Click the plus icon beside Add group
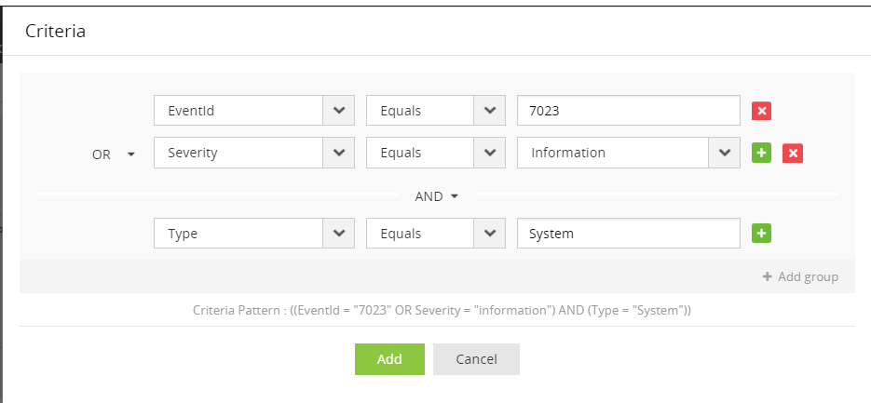The image size is (871, 403). (768, 277)
